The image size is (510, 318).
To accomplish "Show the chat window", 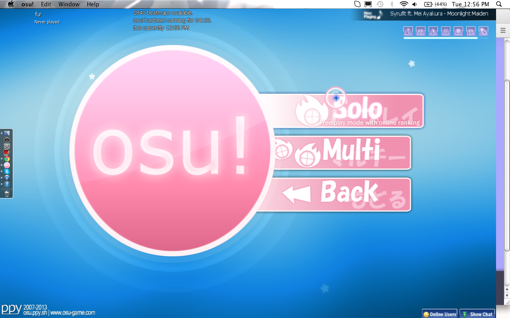I will pyautogui.click(x=477, y=314).
